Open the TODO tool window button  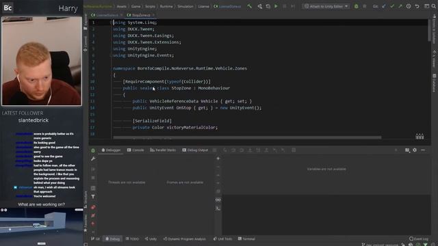point(132,238)
